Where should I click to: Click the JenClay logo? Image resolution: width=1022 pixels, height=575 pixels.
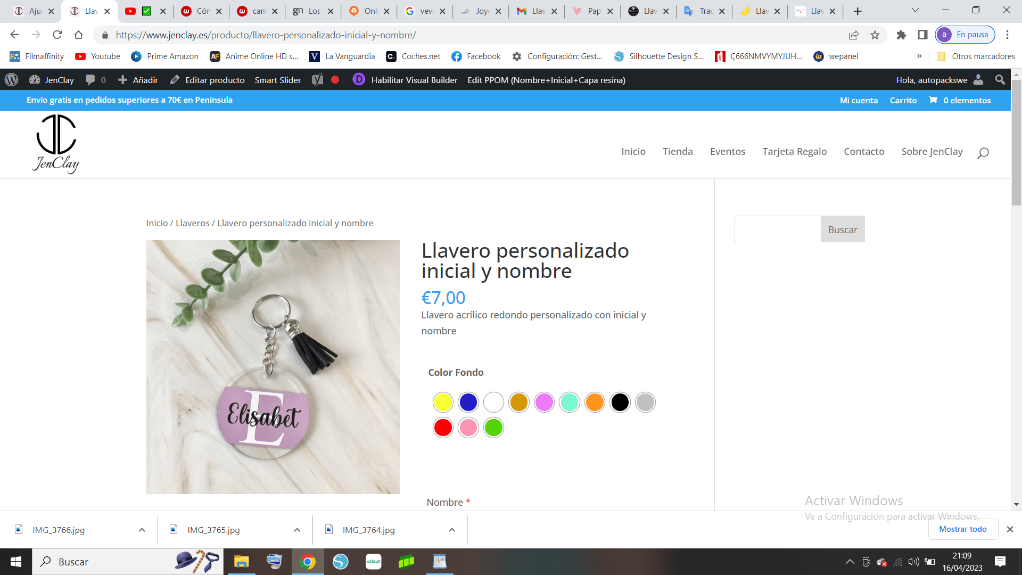(56, 144)
